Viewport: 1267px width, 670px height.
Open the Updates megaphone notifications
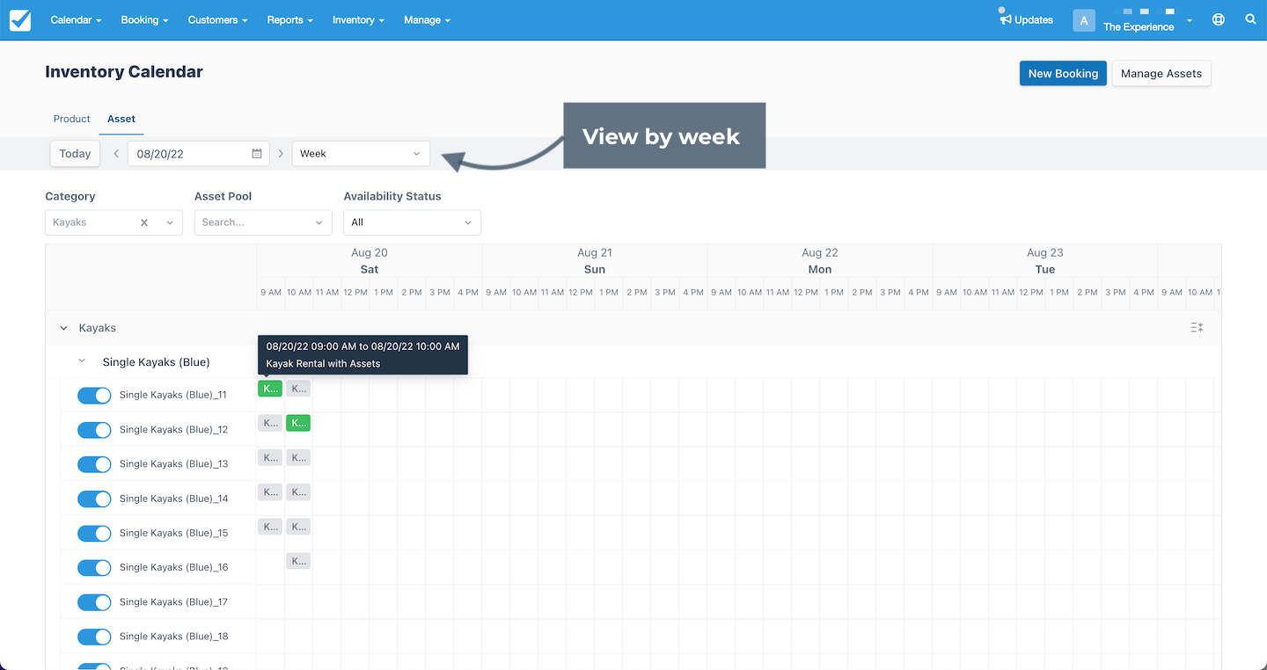coord(1026,19)
